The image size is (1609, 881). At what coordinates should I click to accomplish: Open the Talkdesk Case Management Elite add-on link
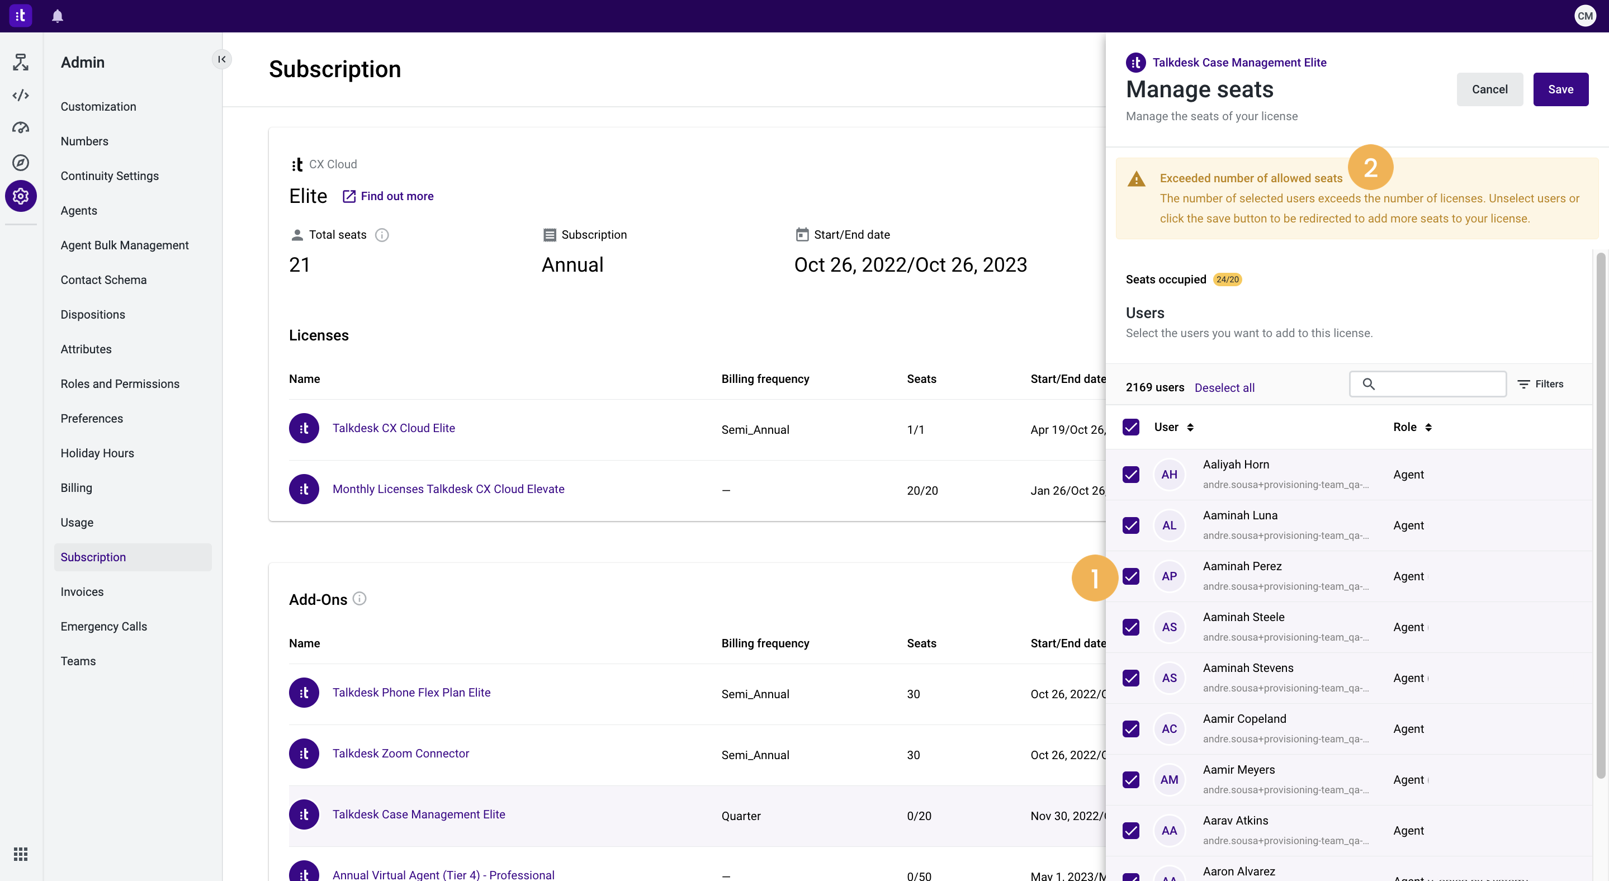tap(419, 814)
